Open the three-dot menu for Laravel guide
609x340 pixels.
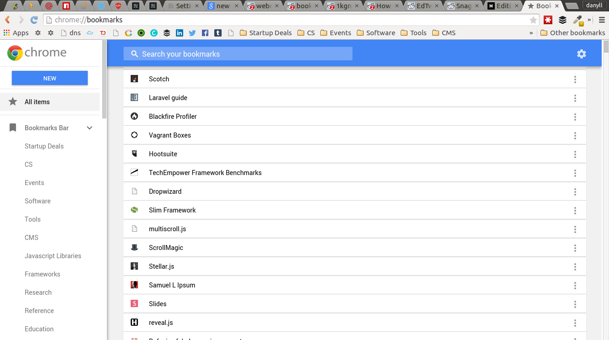(x=575, y=98)
